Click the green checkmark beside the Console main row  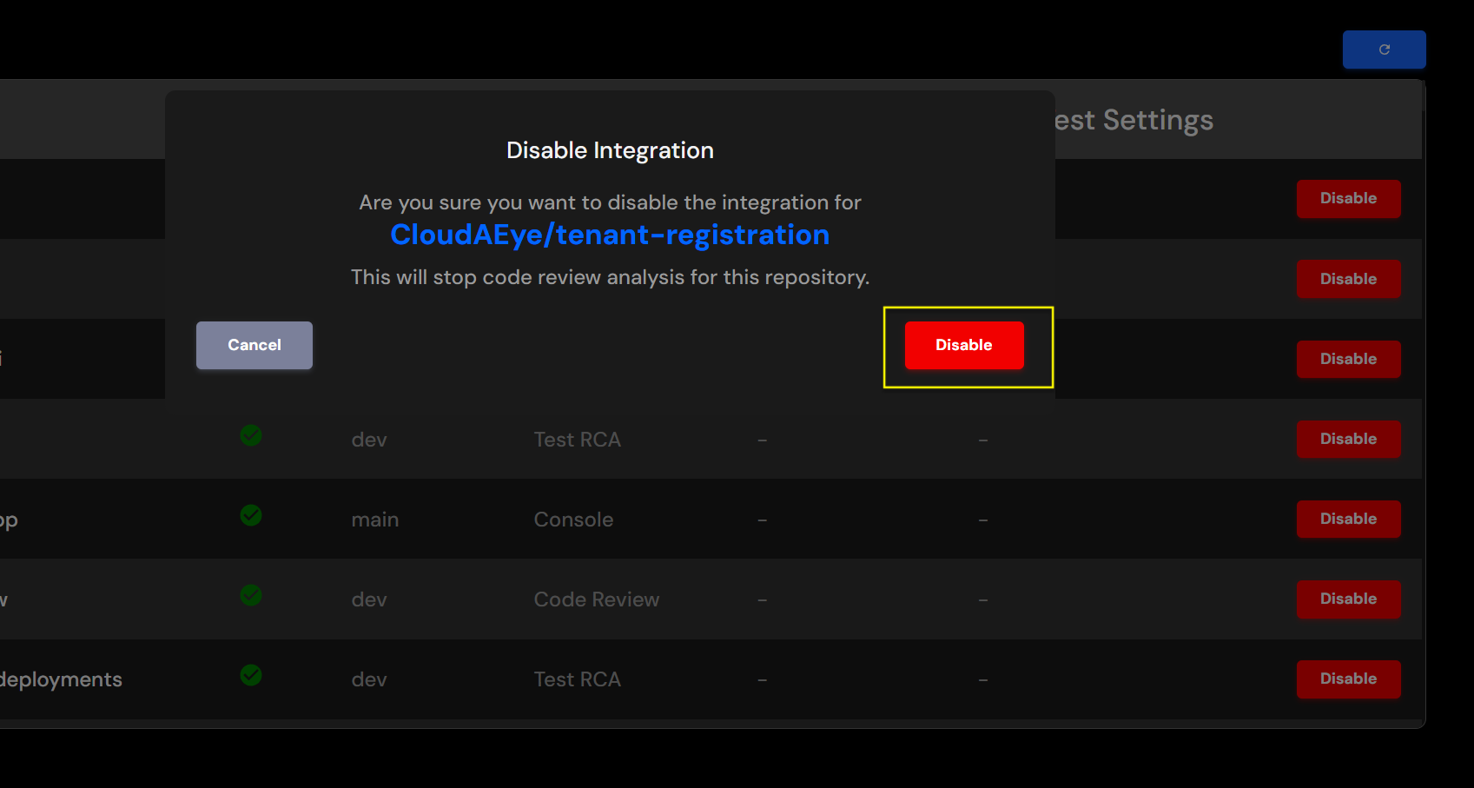251,515
